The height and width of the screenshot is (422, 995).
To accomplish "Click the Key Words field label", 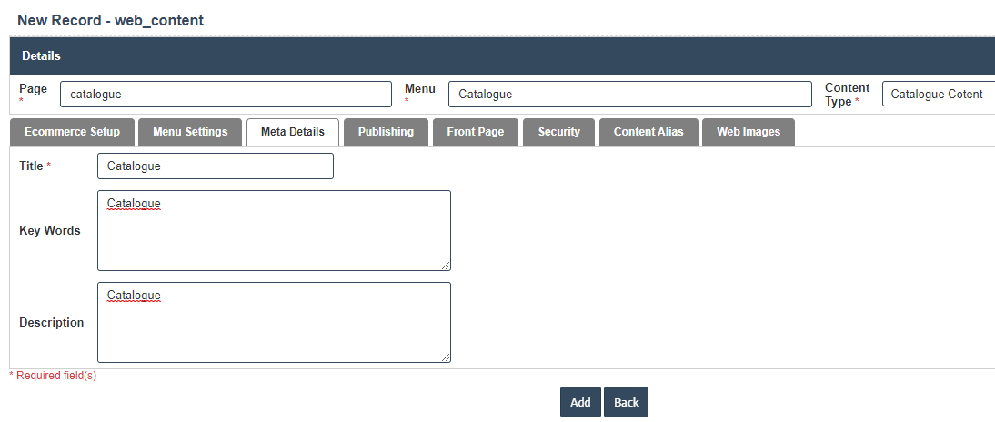I will pos(50,231).
